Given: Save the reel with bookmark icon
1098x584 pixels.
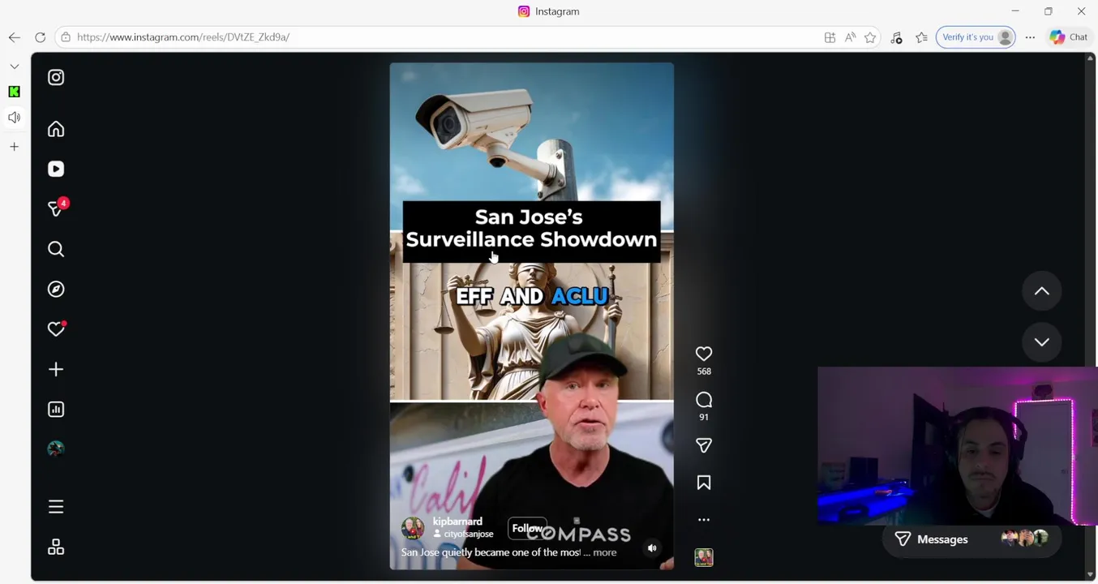Looking at the screenshot, I should pyautogui.click(x=704, y=483).
